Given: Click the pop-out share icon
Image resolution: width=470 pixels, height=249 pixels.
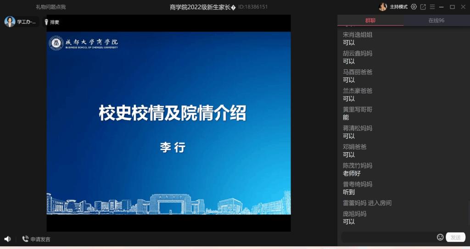Looking at the screenshot, I should coord(423,6).
